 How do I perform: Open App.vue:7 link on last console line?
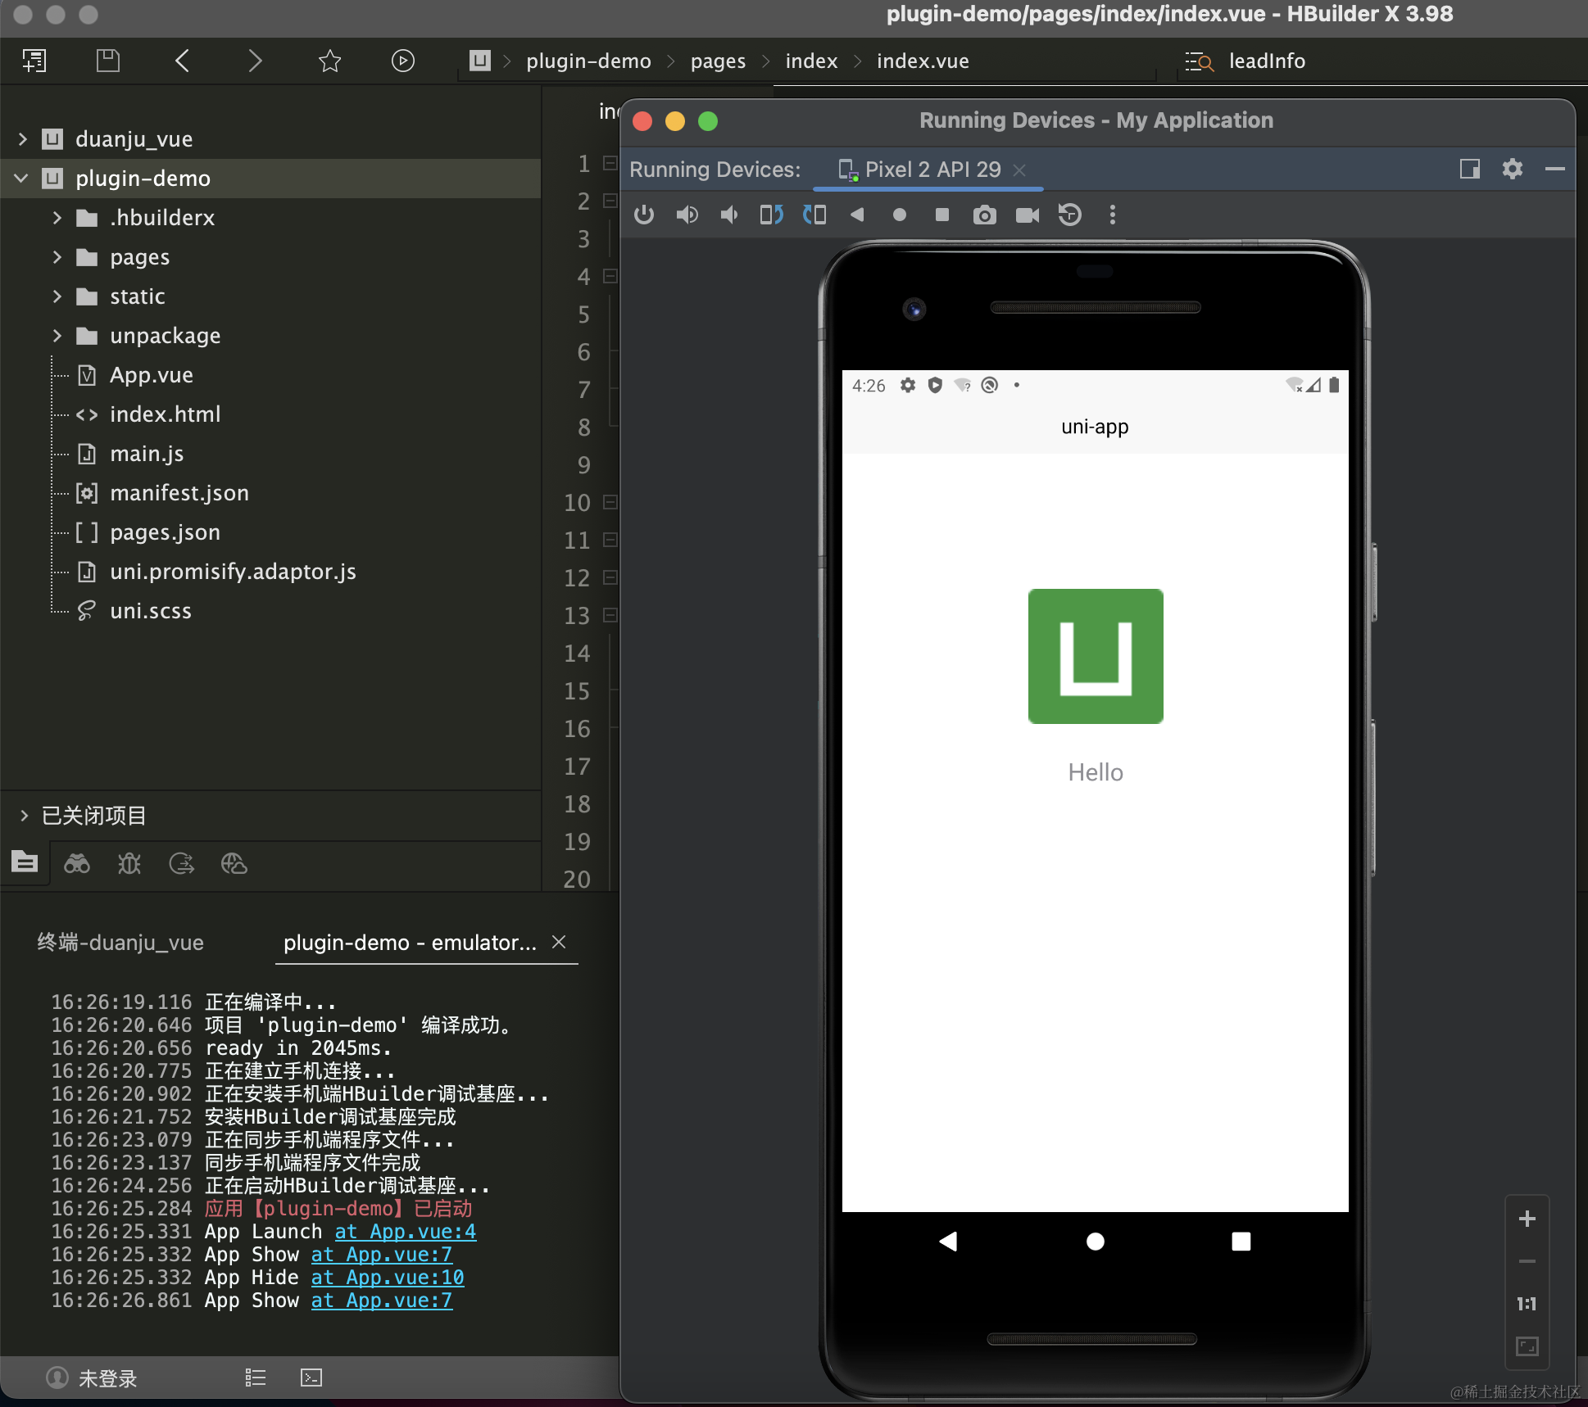tap(382, 1301)
